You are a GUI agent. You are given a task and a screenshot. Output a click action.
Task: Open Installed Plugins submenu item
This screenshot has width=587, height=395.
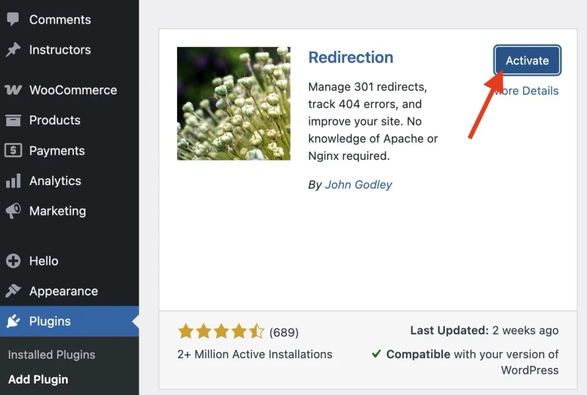click(x=52, y=355)
